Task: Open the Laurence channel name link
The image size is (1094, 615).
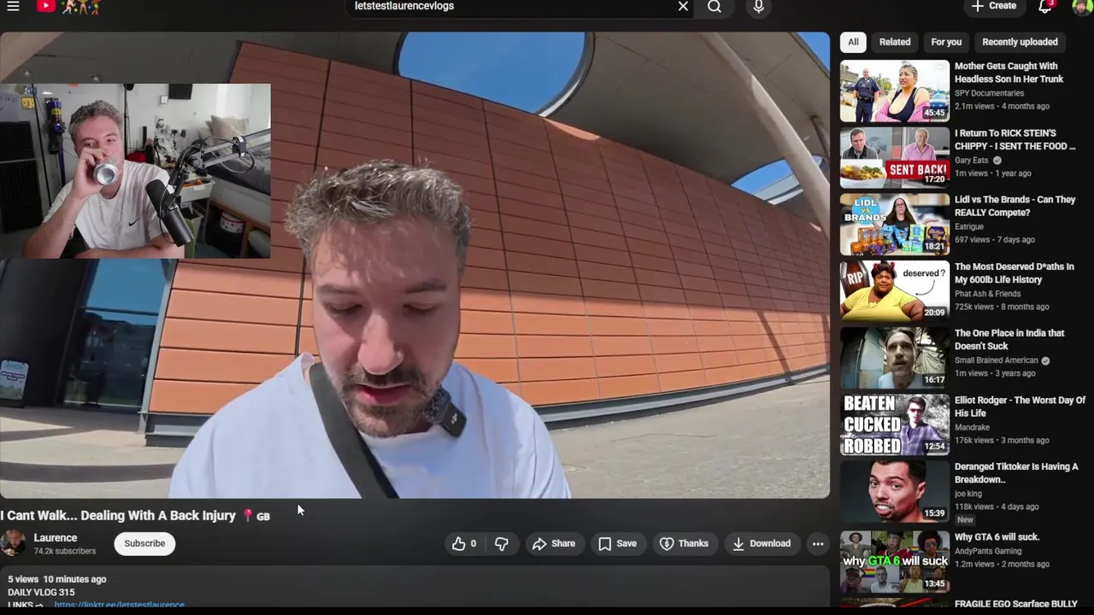Action: 56,538
